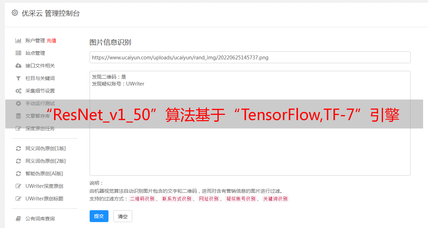428x228 pixels.
Task: Click the refresh icon beside 同义词伪原创[1版]
Action: pyautogui.click(x=18, y=148)
